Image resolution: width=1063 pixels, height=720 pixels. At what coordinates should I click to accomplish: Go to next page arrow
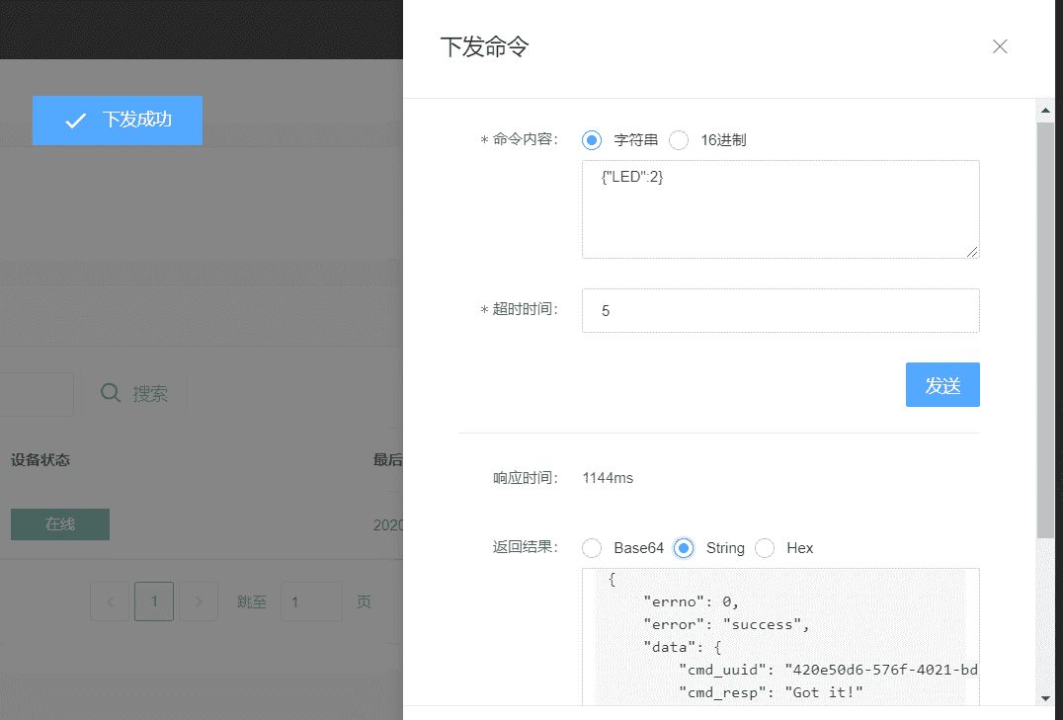(x=198, y=601)
